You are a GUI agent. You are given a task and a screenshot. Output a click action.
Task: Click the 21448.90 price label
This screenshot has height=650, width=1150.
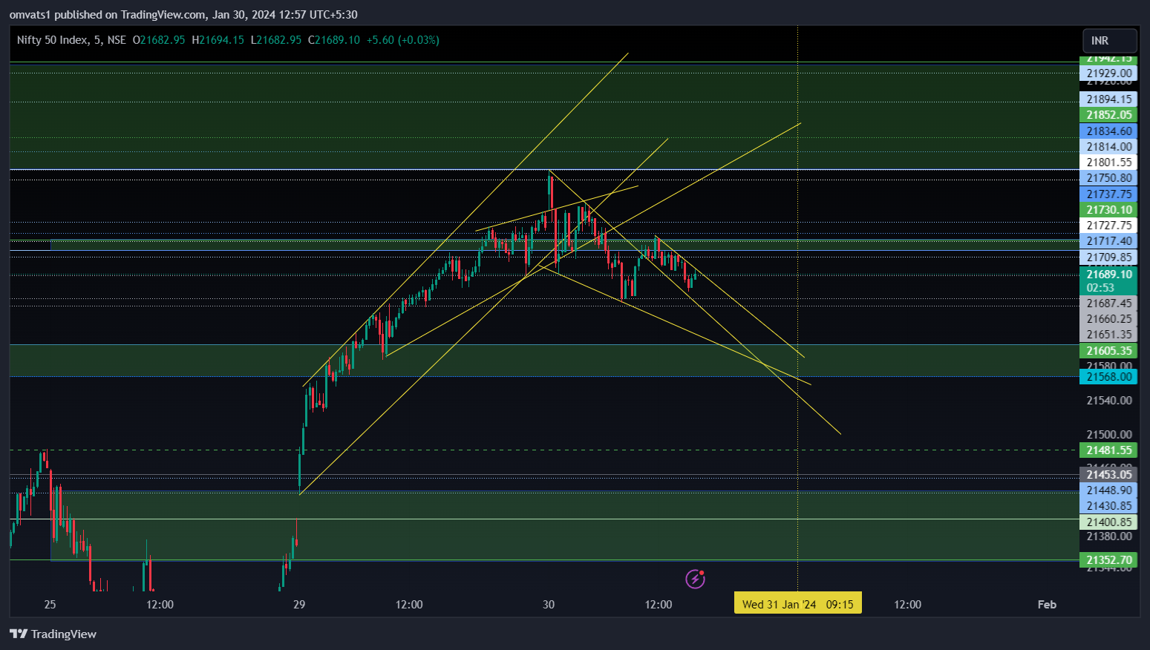pos(1108,490)
